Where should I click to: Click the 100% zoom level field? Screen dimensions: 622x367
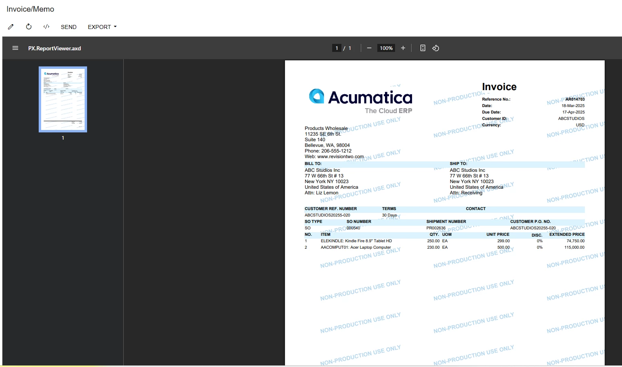point(386,48)
